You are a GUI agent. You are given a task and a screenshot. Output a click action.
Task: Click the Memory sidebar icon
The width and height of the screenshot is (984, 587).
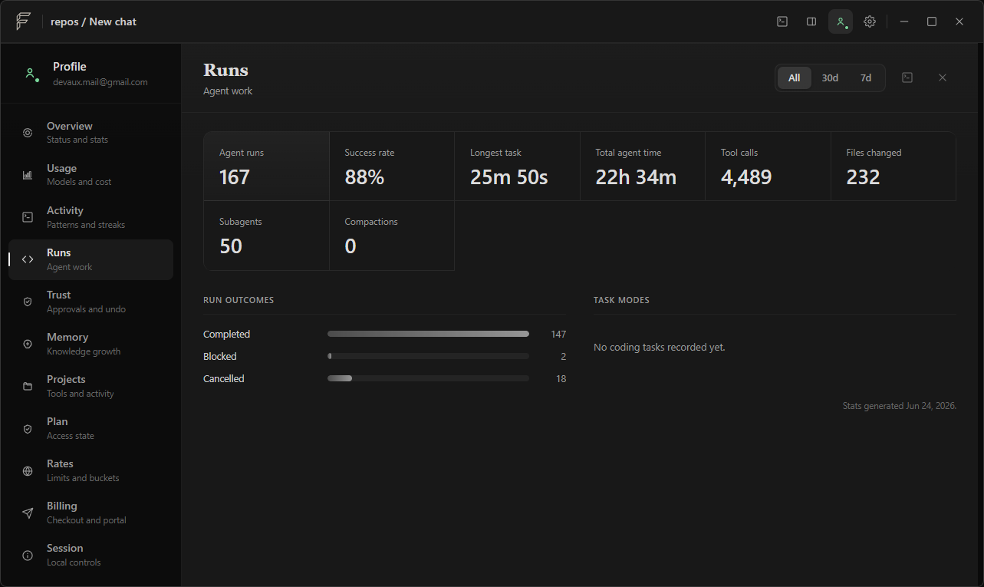click(x=28, y=344)
